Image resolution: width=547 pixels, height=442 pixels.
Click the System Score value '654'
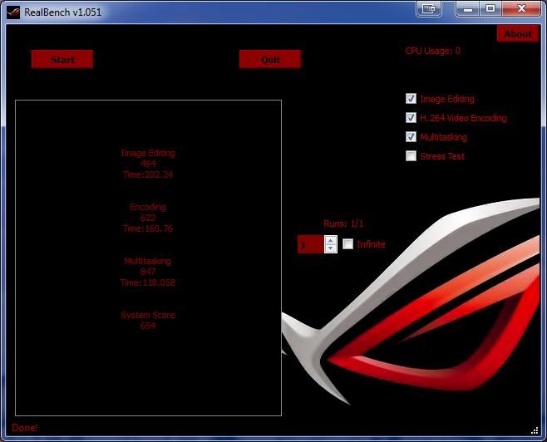click(x=148, y=326)
